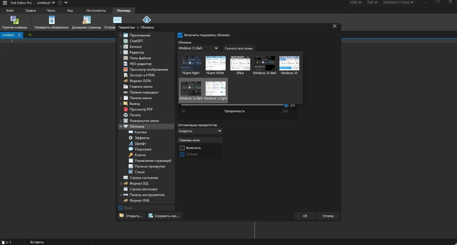457x245 pixels.
Task: Open the Шрифт font settings icon
Action: pos(131,144)
